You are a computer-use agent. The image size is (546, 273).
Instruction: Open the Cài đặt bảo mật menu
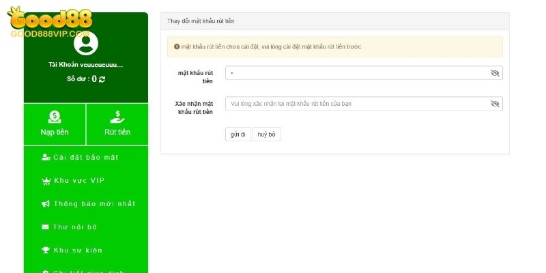(x=85, y=158)
